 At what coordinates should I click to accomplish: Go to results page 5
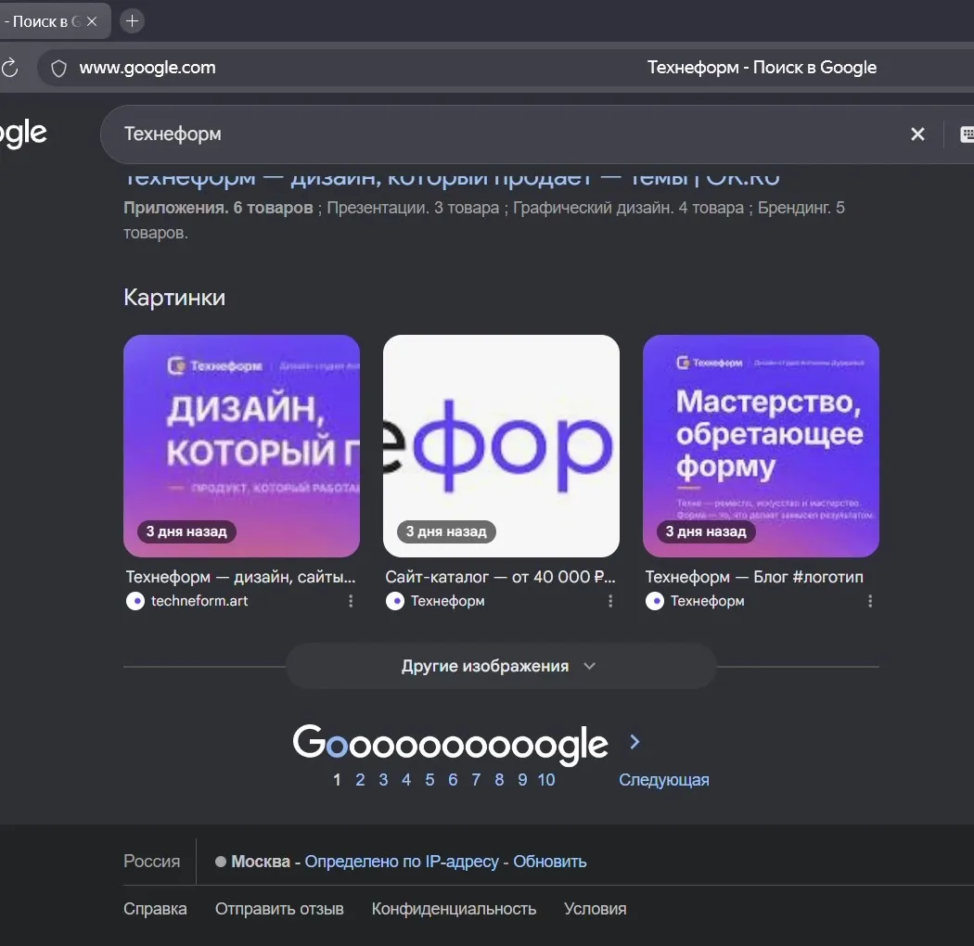tap(429, 780)
